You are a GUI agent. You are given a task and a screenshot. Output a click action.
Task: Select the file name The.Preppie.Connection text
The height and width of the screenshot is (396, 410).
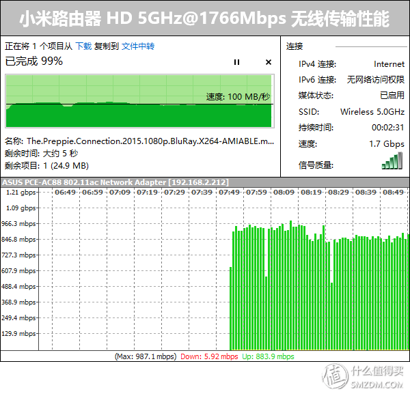[x=150, y=141]
